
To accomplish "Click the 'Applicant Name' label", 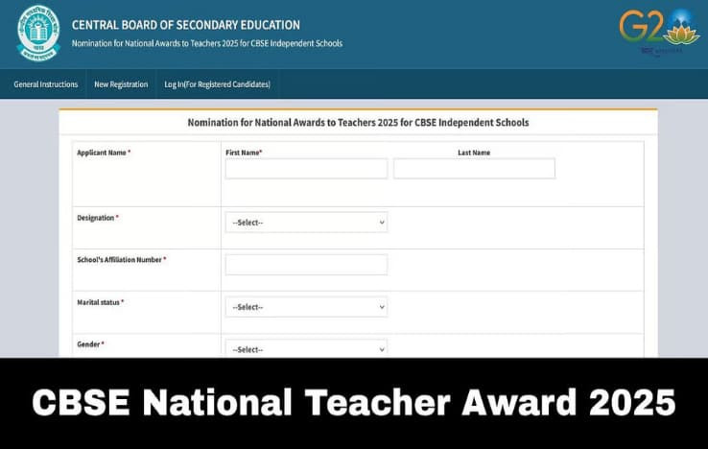I will pos(104,153).
